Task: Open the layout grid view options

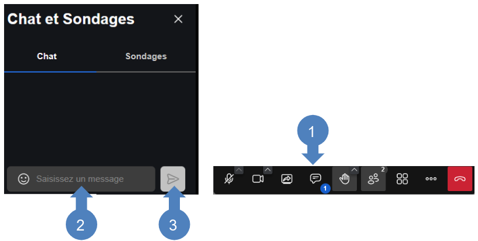Action: [402, 179]
